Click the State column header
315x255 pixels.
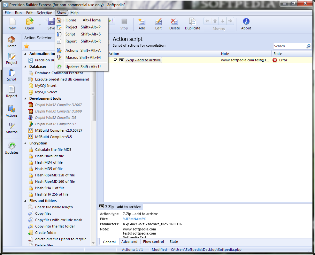(x=292, y=54)
